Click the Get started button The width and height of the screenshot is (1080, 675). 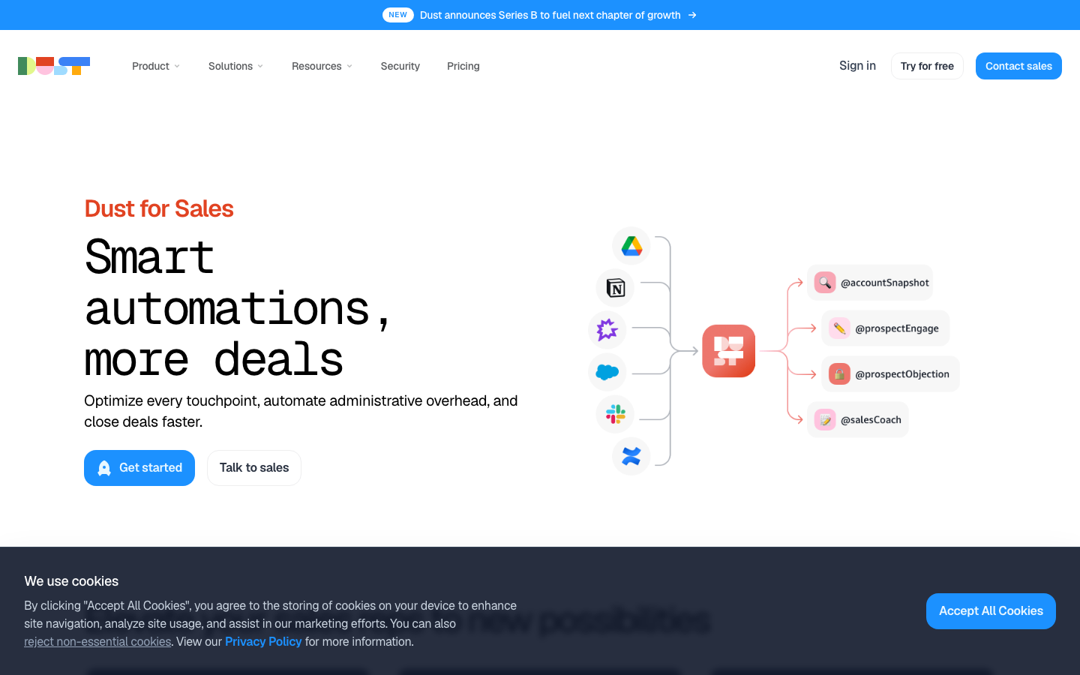pyautogui.click(x=139, y=468)
